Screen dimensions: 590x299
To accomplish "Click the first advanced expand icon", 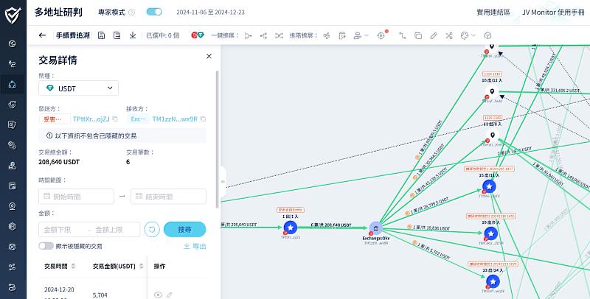I will (x=327, y=35).
